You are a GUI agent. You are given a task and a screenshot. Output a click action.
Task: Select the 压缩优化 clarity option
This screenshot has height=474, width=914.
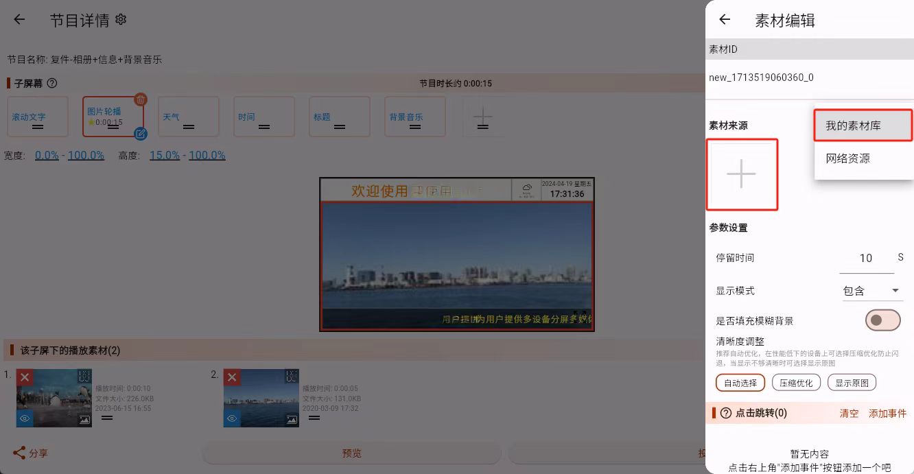click(x=795, y=382)
